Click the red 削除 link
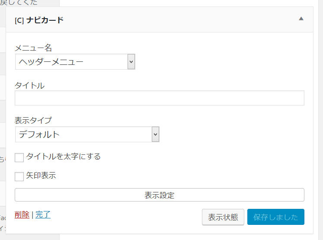Image resolution: width=323 pixels, height=240 pixels. point(22,214)
